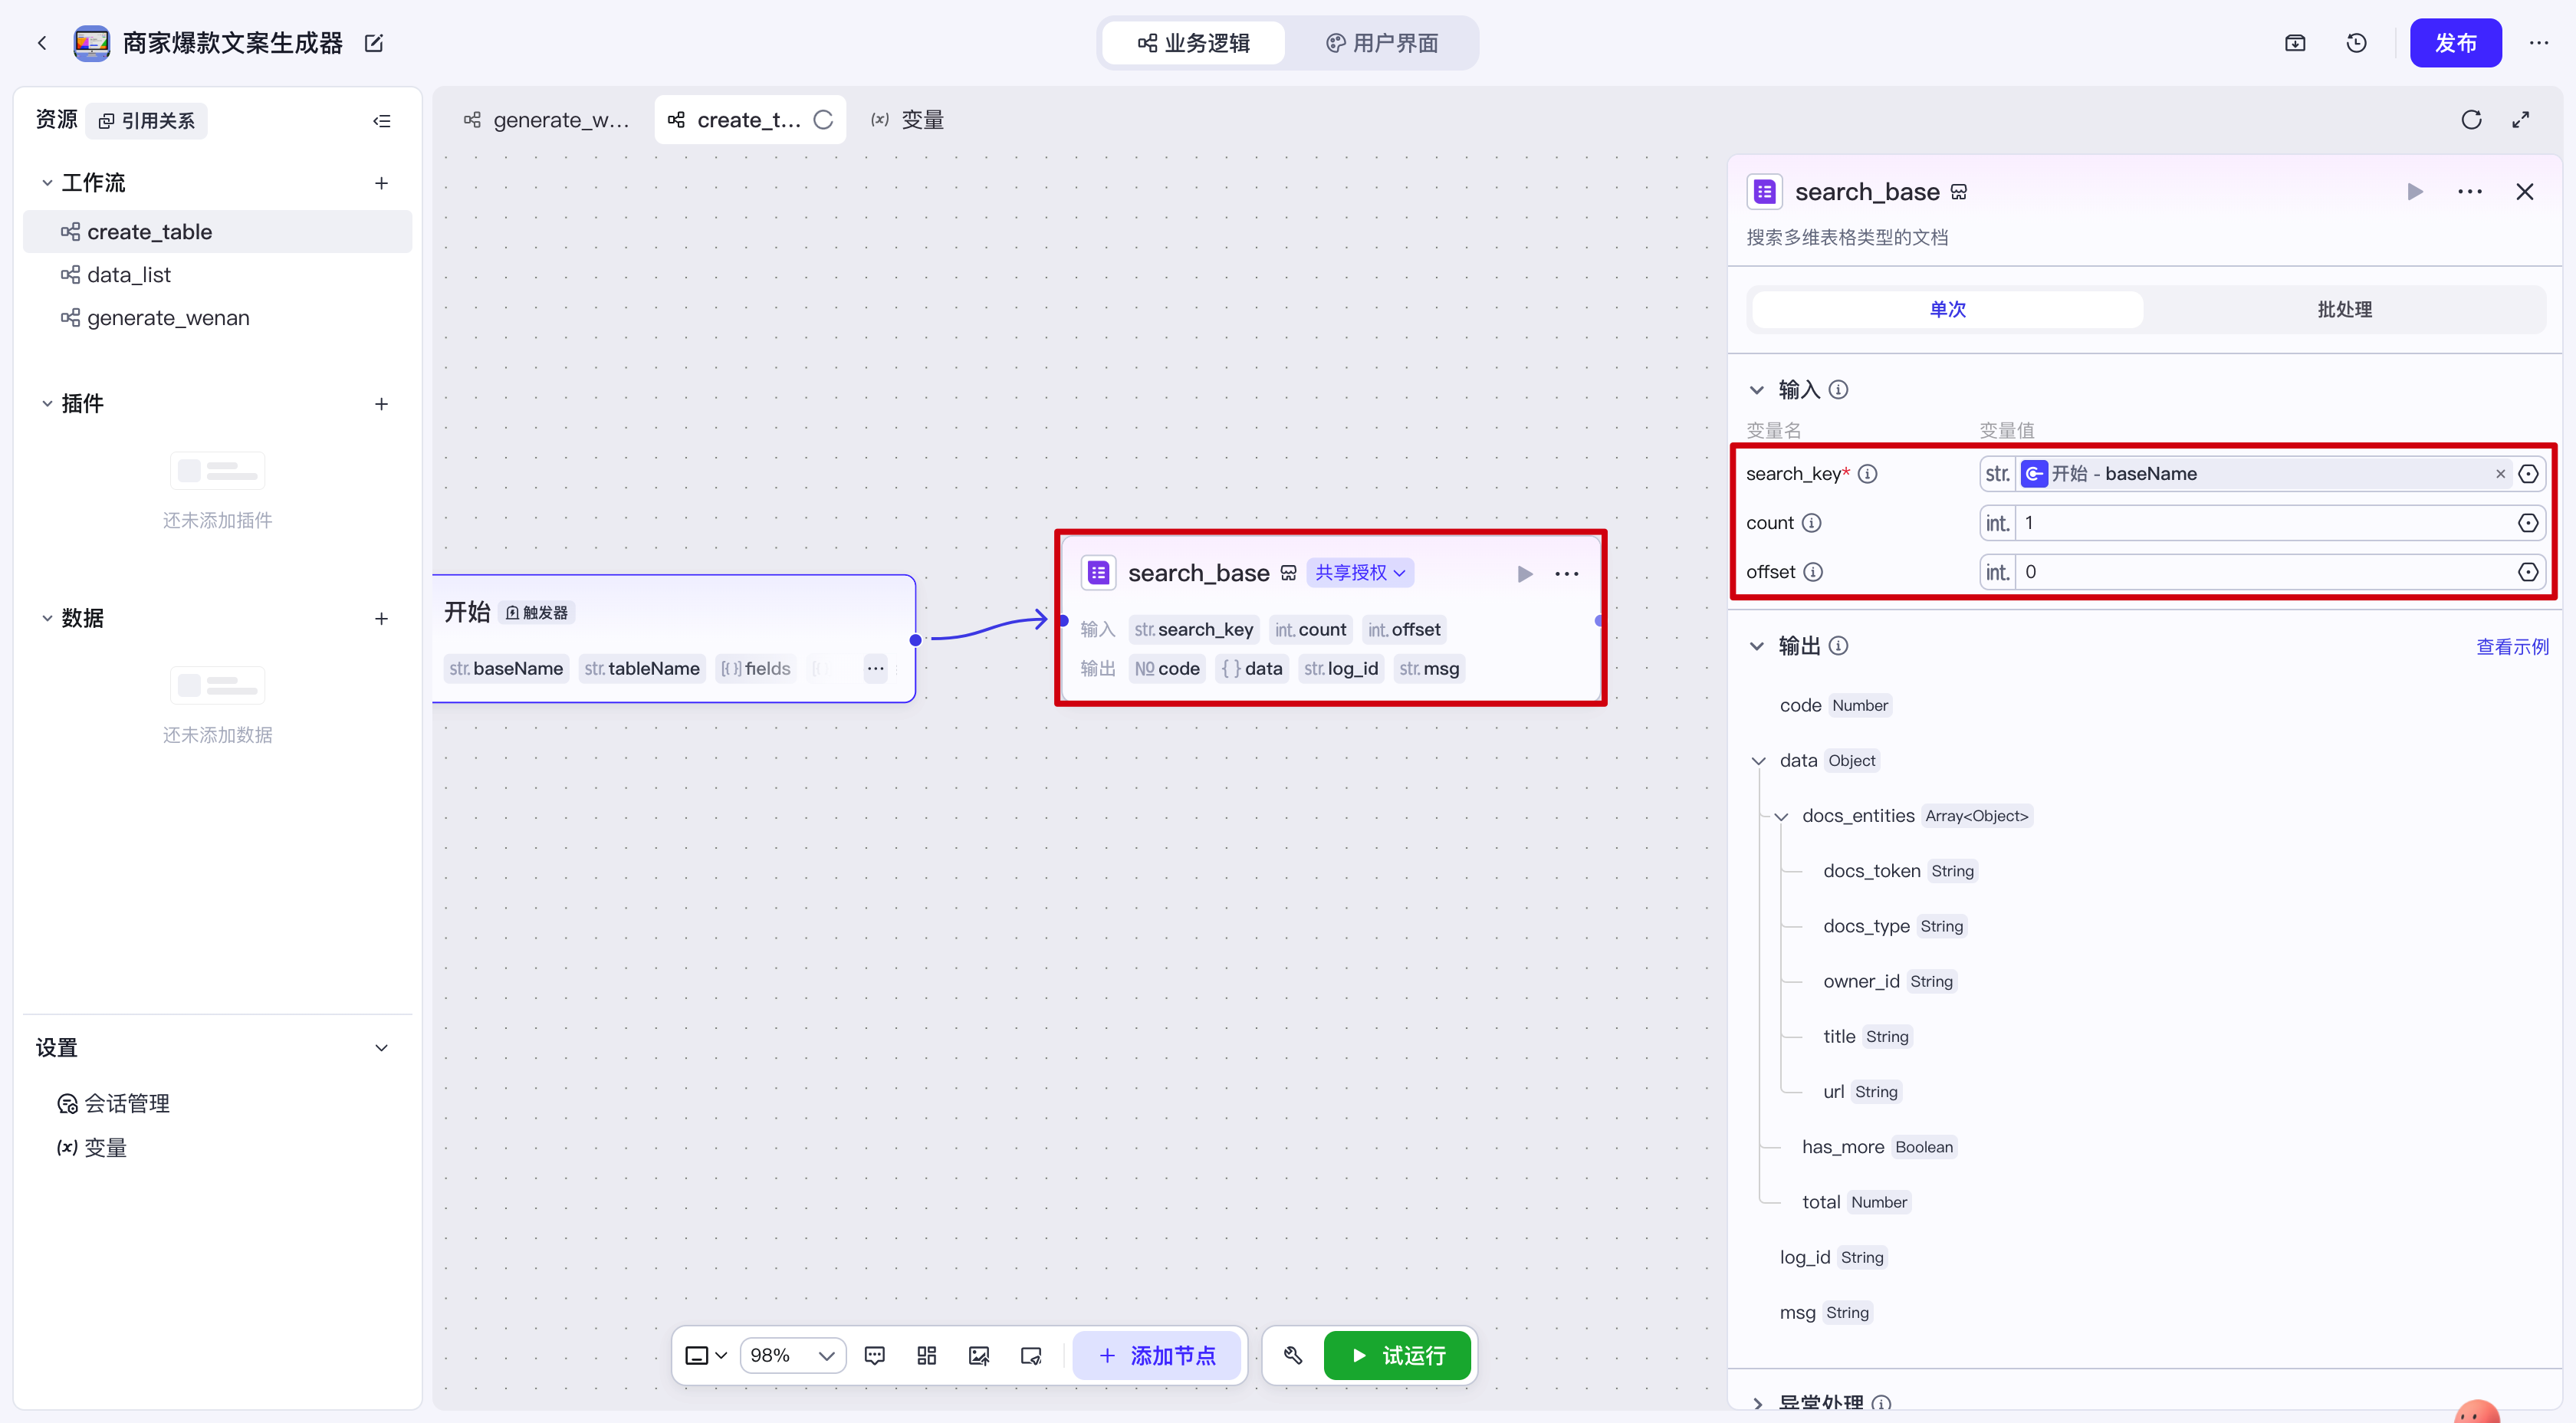2576x1423 pixels.
Task: Add a comment via bottom toolbar comment icon
Action: 874,1355
